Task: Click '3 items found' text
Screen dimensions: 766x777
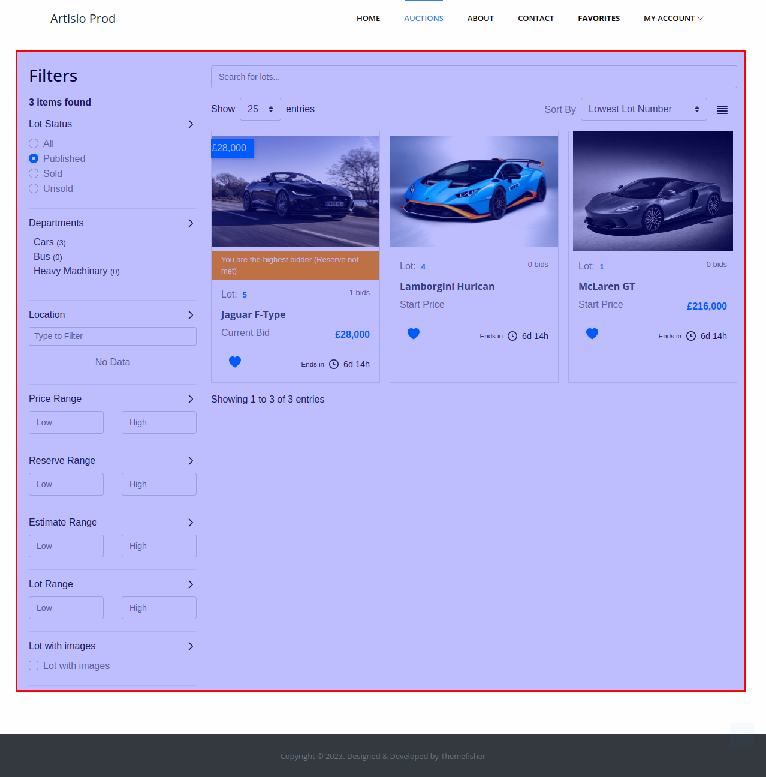Action: click(x=60, y=103)
